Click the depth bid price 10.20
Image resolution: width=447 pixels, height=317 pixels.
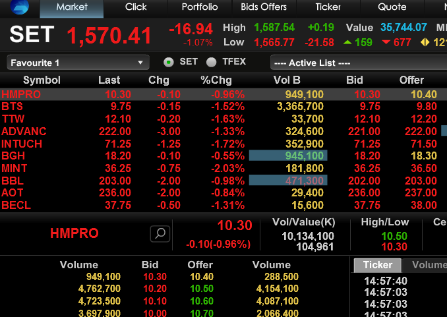[155, 289]
